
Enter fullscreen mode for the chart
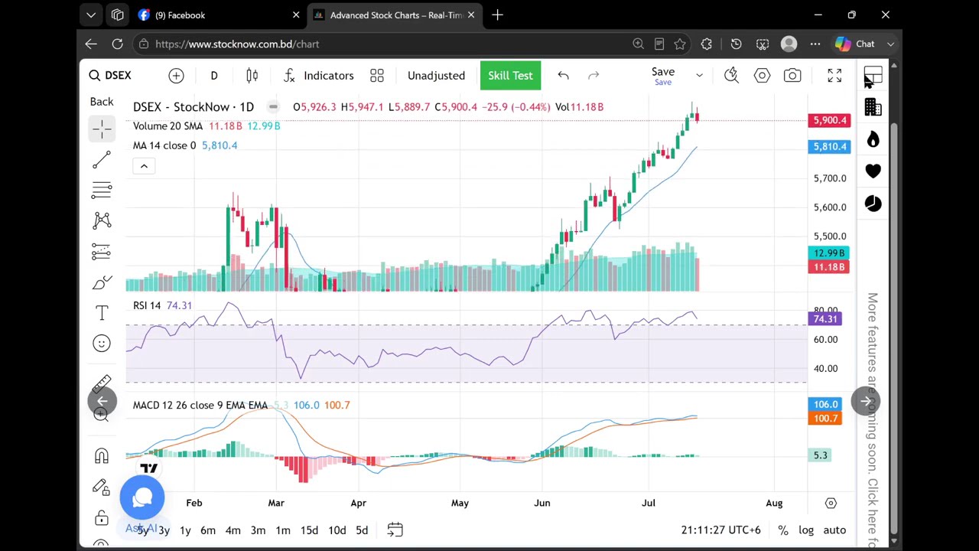[x=834, y=75]
